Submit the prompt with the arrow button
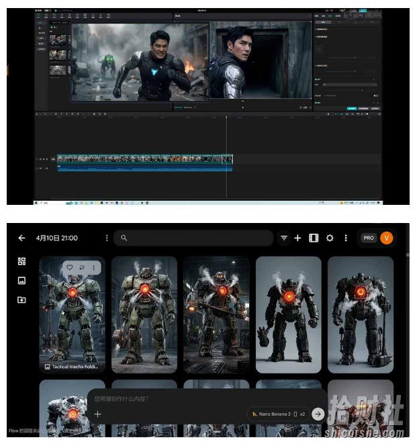The width and height of the screenshot is (417, 446). tap(318, 414)
